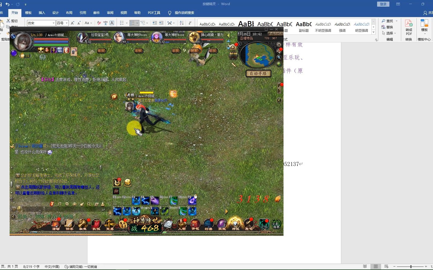The image size is (433, 270).
Task: Open the PDF工具 ribbon tab
Action: coord(154,13)
